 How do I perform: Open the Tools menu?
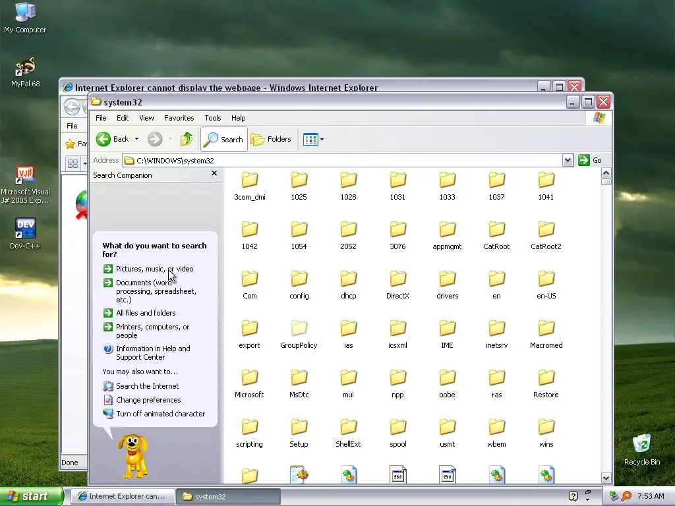[x=213, y=118]
